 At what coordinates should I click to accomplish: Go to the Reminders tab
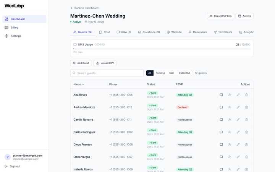[198, 32]
